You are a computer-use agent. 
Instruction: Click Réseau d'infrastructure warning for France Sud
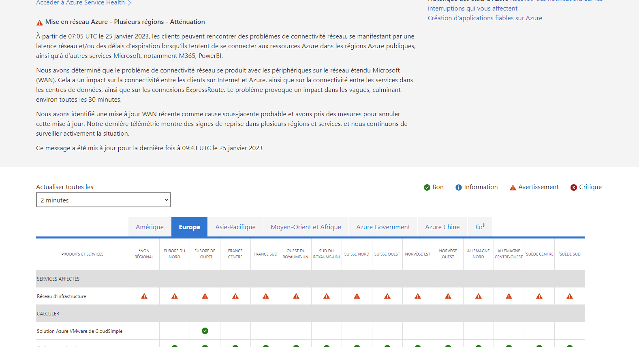point(266,296)
